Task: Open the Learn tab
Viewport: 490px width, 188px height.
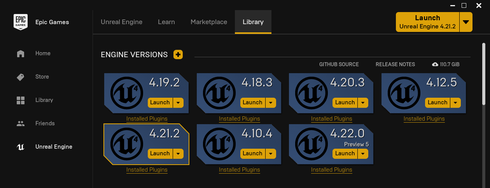Action: click(x=166, y=22)
